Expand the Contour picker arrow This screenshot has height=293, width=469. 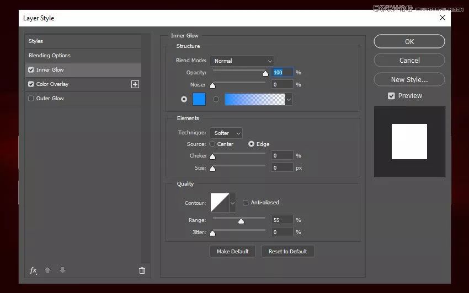pyautogui.click(x=232, y=203)
